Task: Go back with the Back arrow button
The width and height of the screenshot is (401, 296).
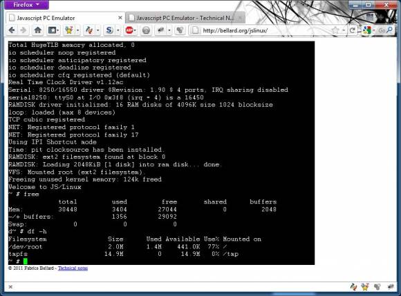Action: 11,30
